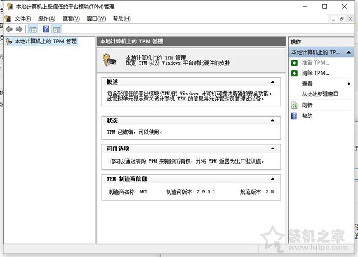Screen dimensions: 358x257
Task: Collapse the 可用选项 section
Action: (272, 149)
